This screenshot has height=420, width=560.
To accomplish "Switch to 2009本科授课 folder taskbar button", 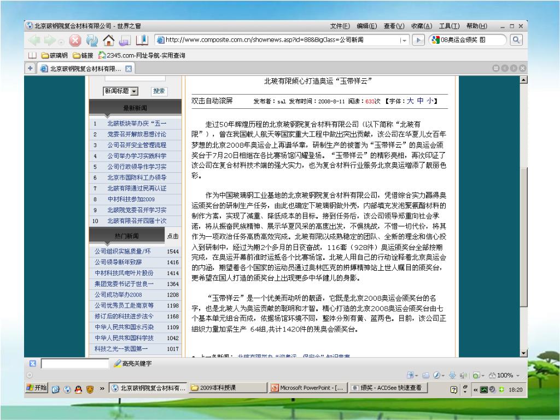I will pyautogui.click(x=228, y=388).
